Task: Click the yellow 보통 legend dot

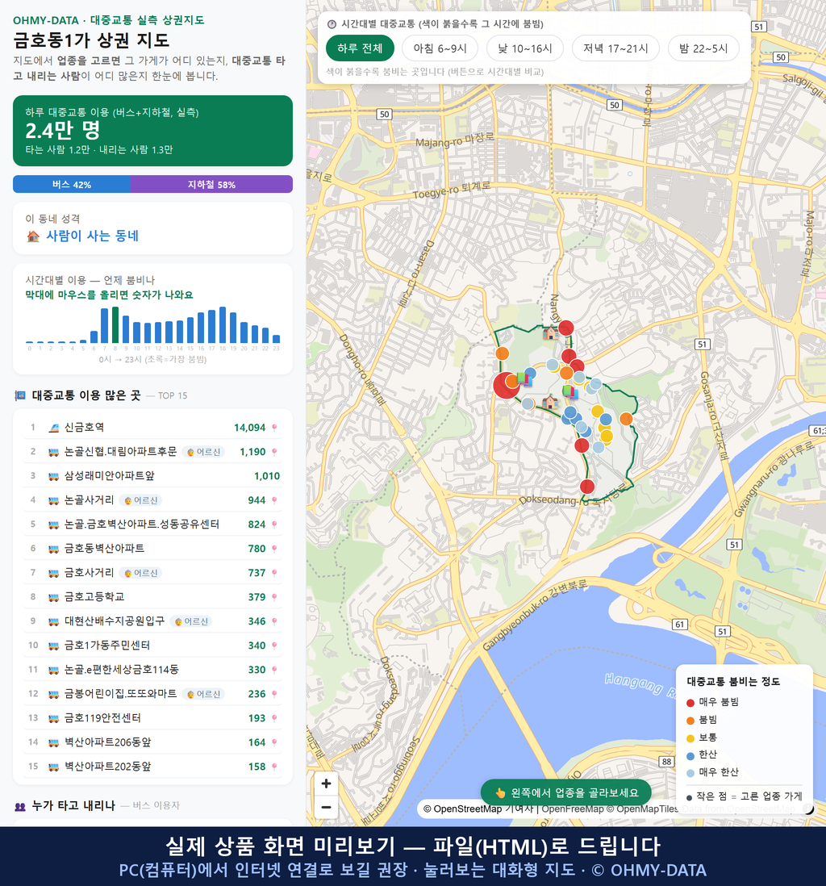Action: 690,738
